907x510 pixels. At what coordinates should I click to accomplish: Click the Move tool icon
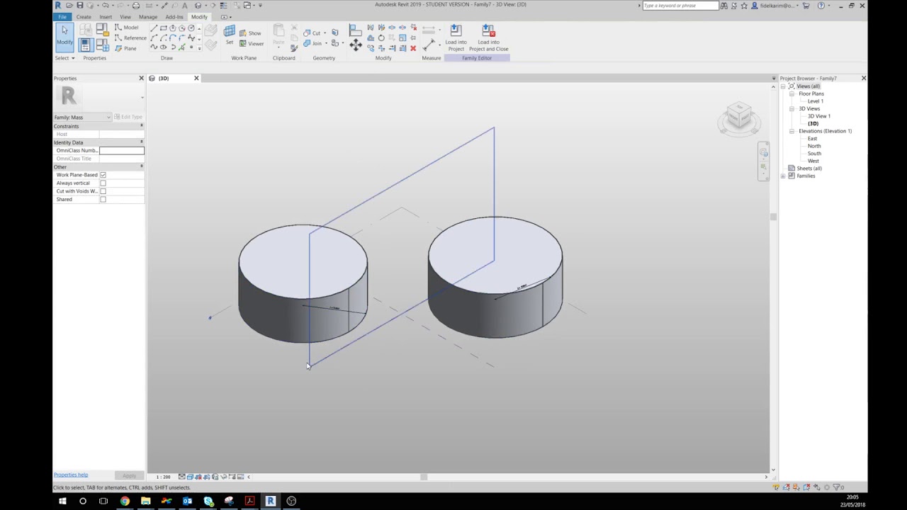coord(356,45)
